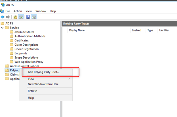Image resolution: width=177 pixels, height=117 pixels.
Task: Choose Refresh in the context menu
Action: [46, 91]
